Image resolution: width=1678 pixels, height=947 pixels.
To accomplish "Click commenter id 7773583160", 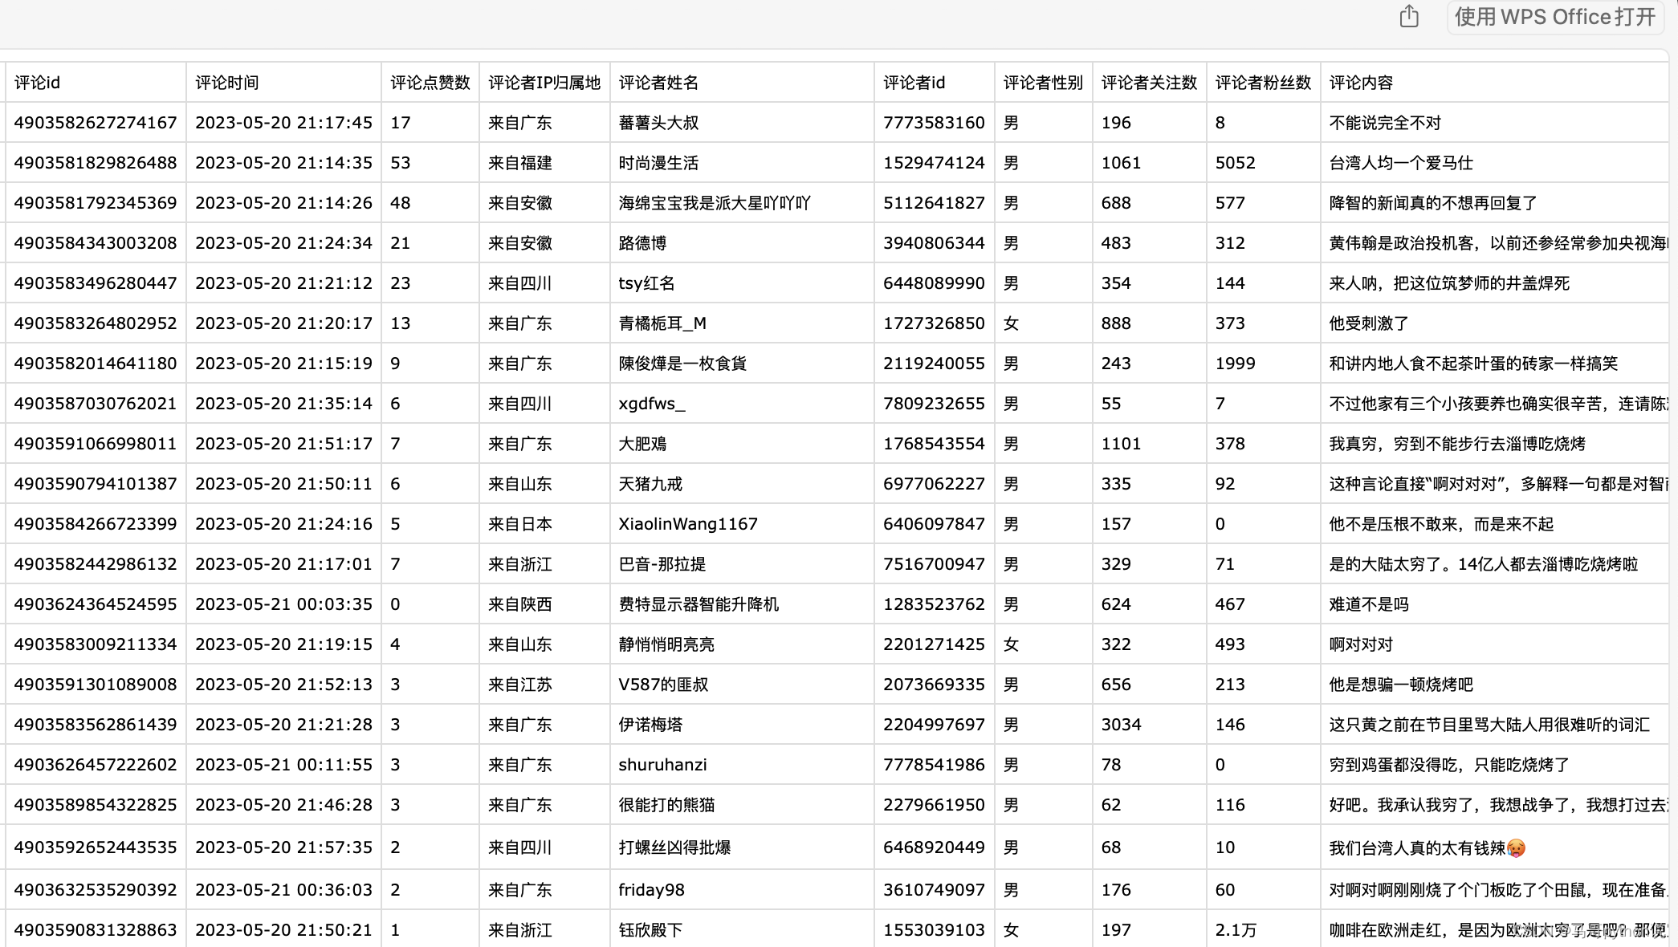I will coord(934,123).
